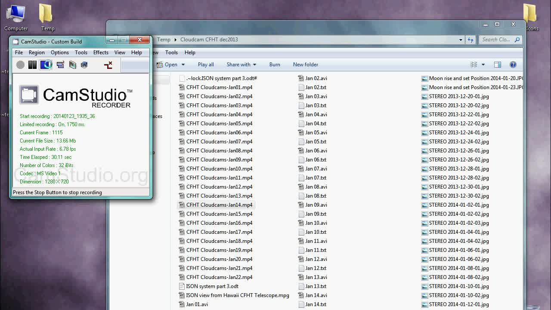Expand the address bar history dropdown

(x=461, y=40)
